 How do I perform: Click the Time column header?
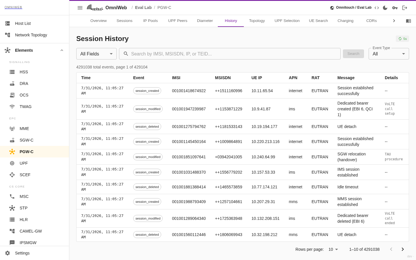[86, 78]
